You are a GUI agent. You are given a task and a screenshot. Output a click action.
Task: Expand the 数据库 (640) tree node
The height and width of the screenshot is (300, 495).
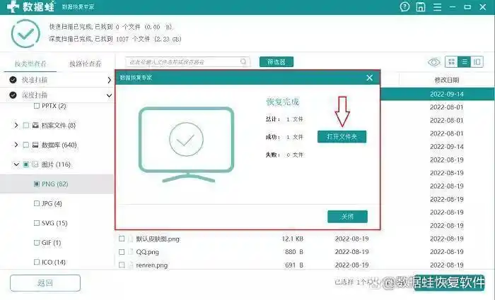[x=16, y=145]
